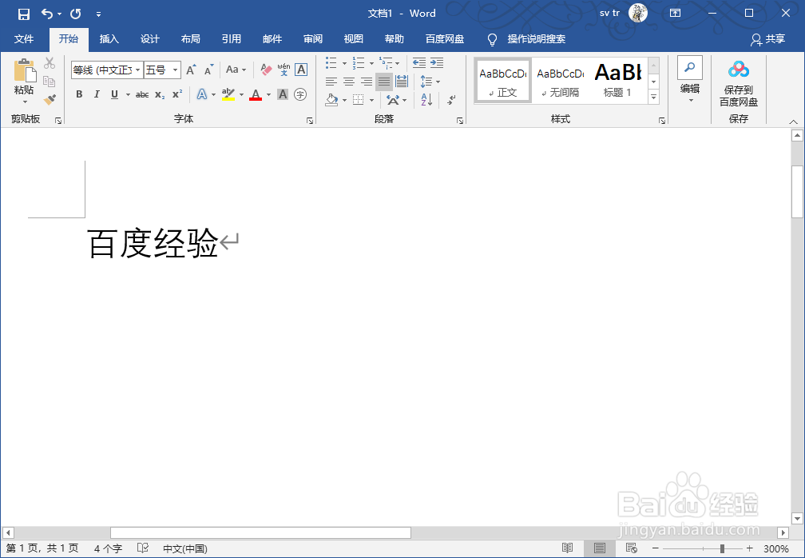Screen dimensions: 805x558
Task: Apply the 标题 1 heading style
Action: pyautogui.click(x=617, y=82)
